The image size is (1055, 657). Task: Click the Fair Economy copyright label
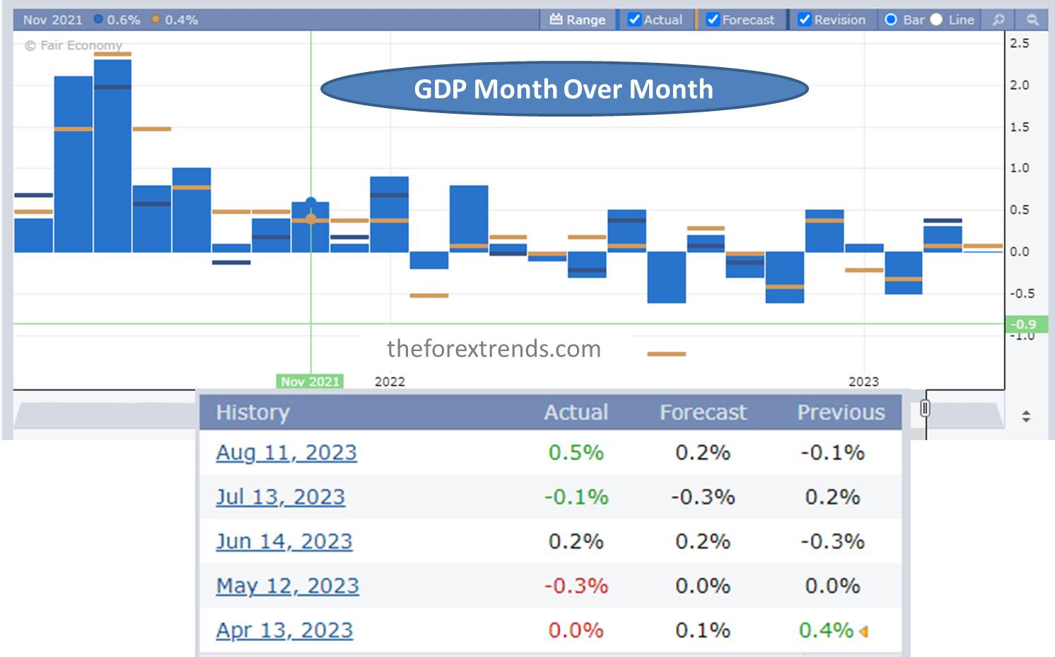point(74,45)
